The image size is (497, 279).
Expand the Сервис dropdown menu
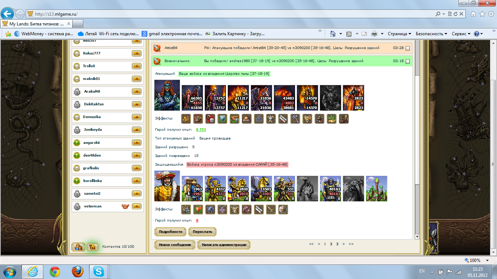pos(461,34)
